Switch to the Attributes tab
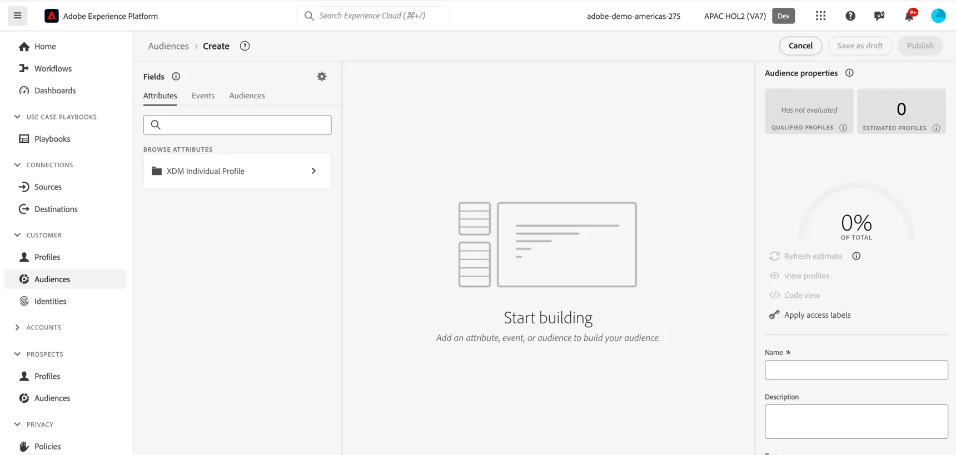The height and width of the screenshot is (455, 956). (160, 96)
